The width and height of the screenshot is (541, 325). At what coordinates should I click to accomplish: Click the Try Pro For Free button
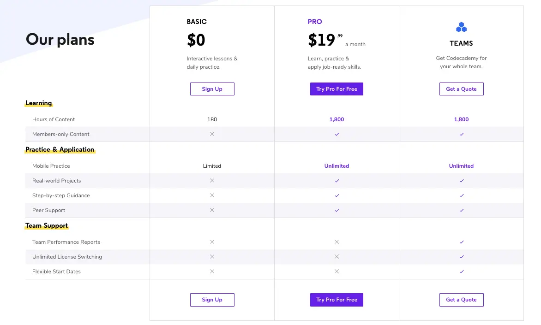pos(337,89)
